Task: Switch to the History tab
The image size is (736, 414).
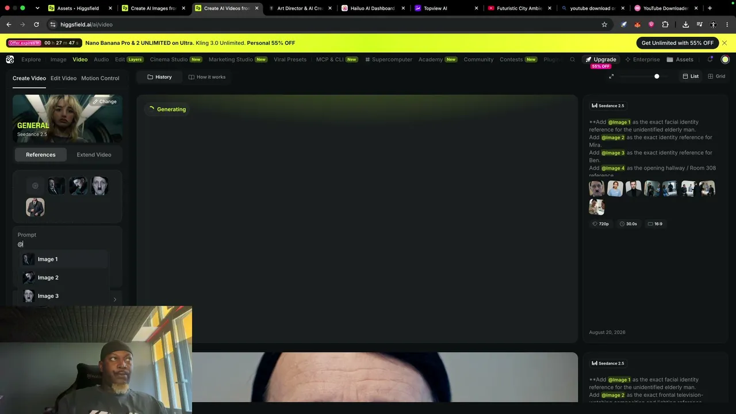Action: point(159,77)
